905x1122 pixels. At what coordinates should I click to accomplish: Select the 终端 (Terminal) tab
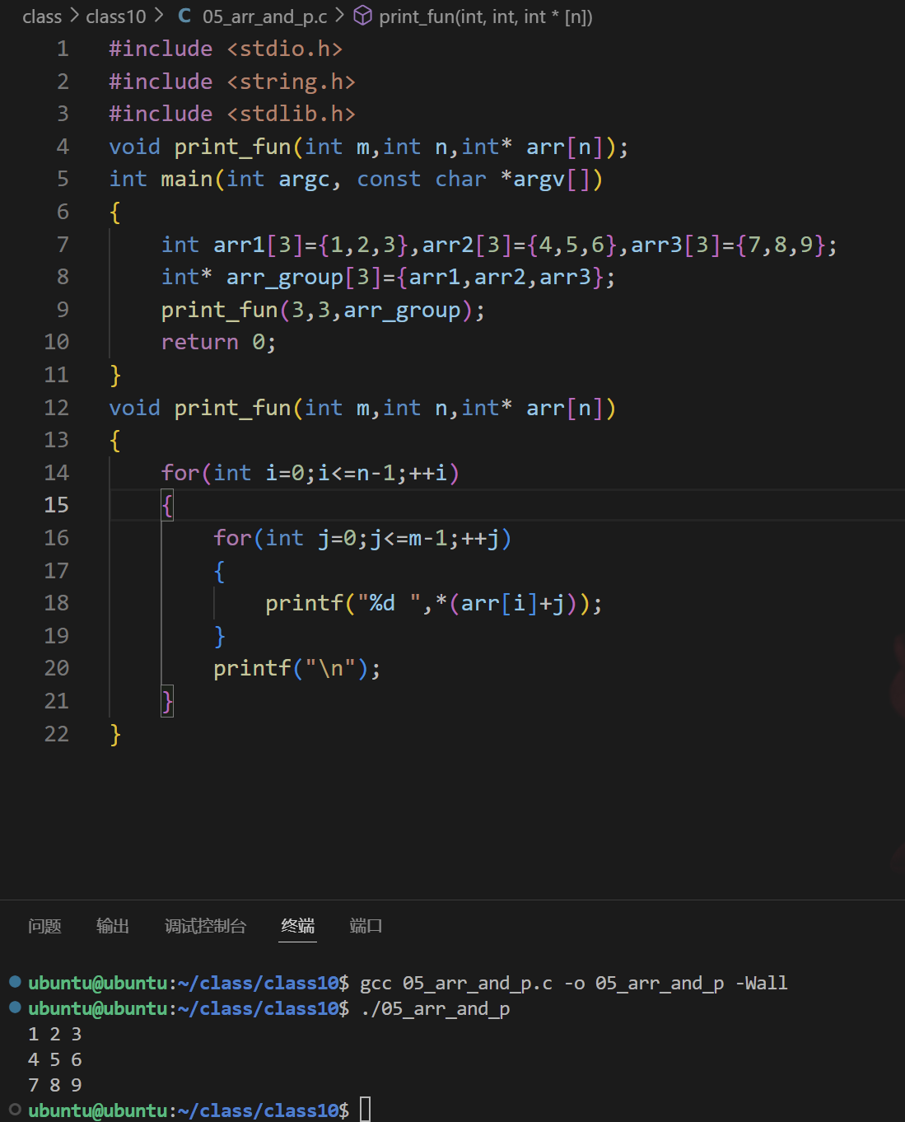pyautogui.click(x=298, y=926)
